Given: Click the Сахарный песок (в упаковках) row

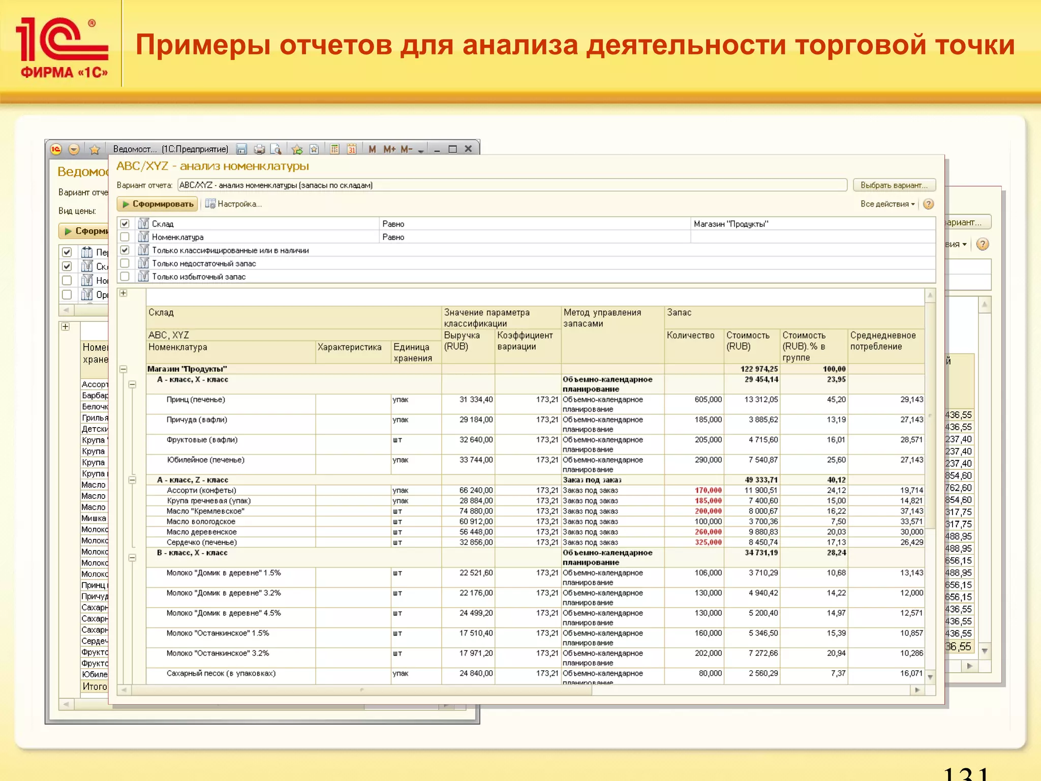Looking at the screenshot, I should [221, 674].
